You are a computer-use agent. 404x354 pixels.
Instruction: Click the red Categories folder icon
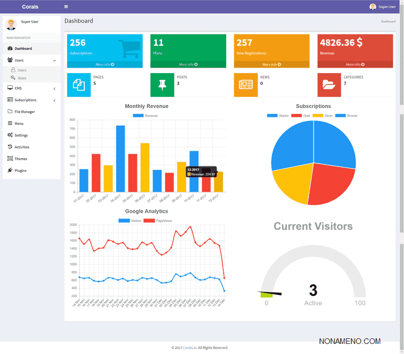pos(329,85)
